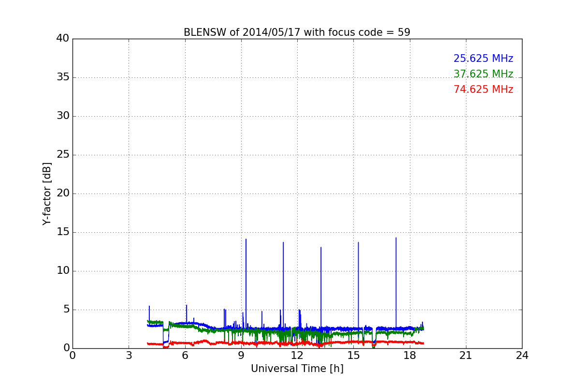The height and width of the screenshot is (387, 580).
Task: Click the x-axis tick label 12
Action: (x=297, y=355)
